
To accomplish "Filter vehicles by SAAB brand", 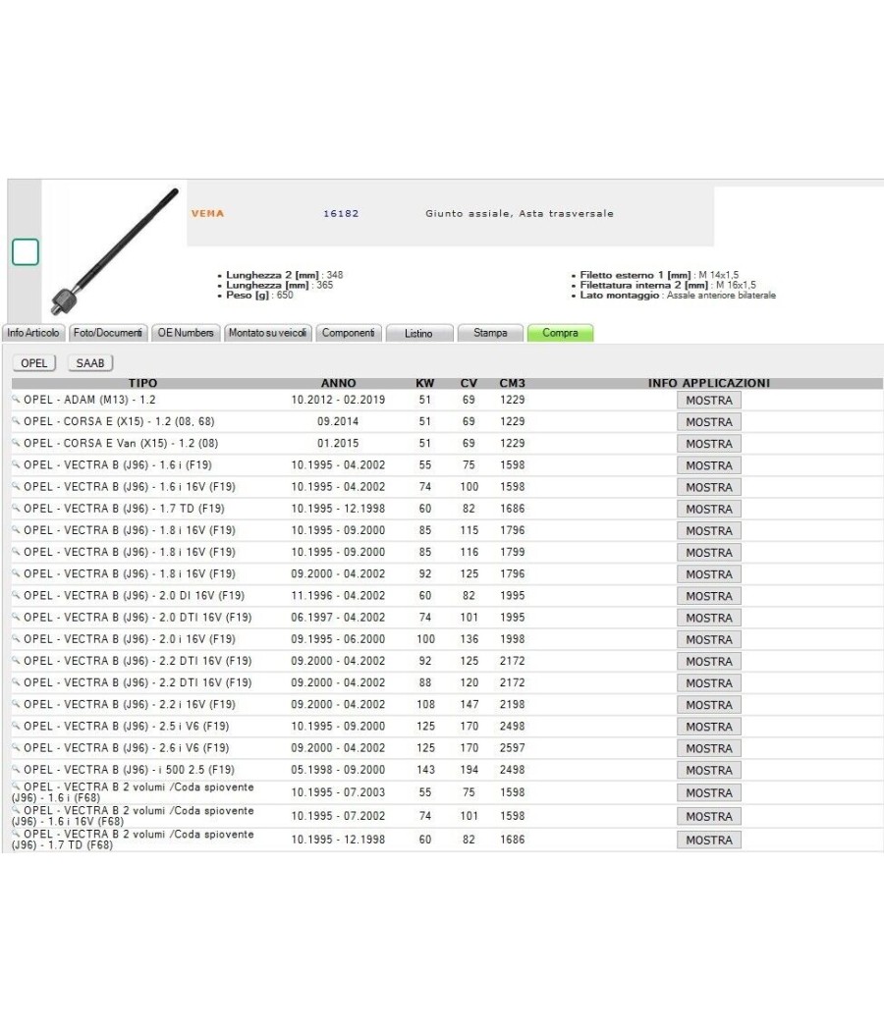I will pos(90,363).
